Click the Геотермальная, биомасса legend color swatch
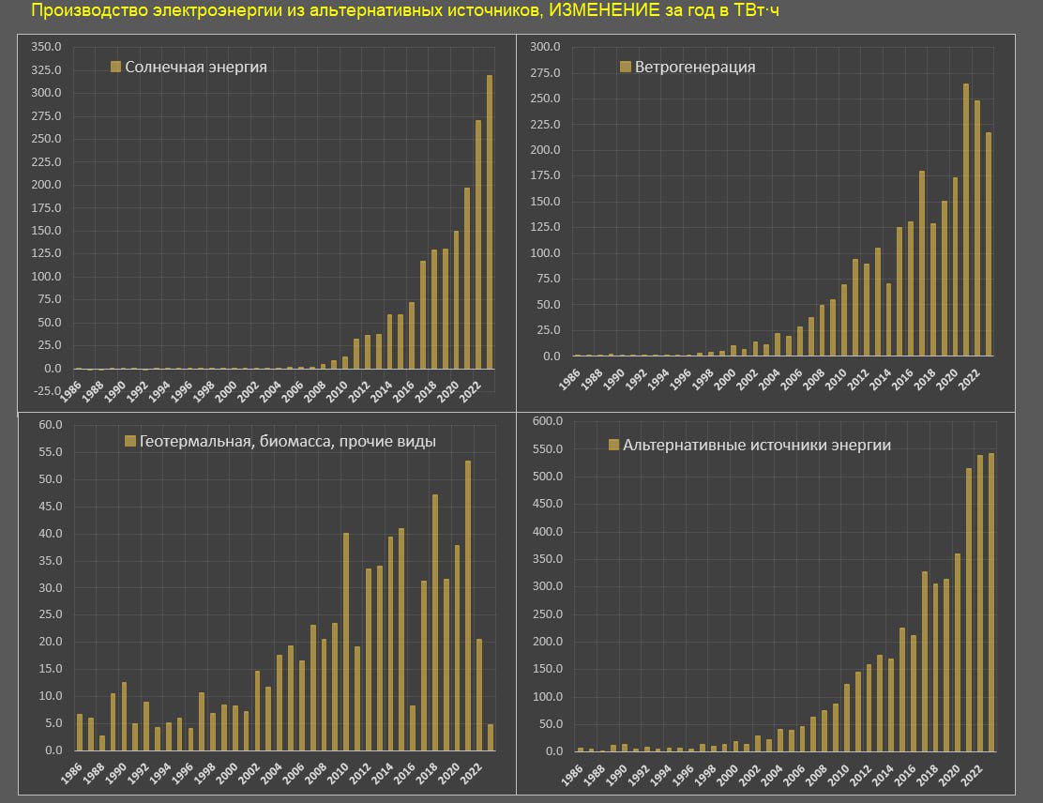1043x803 pixels. [130, 441]
